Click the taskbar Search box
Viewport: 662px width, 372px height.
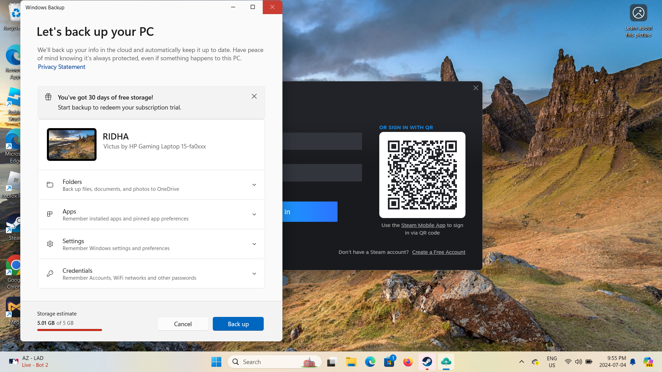274,362
